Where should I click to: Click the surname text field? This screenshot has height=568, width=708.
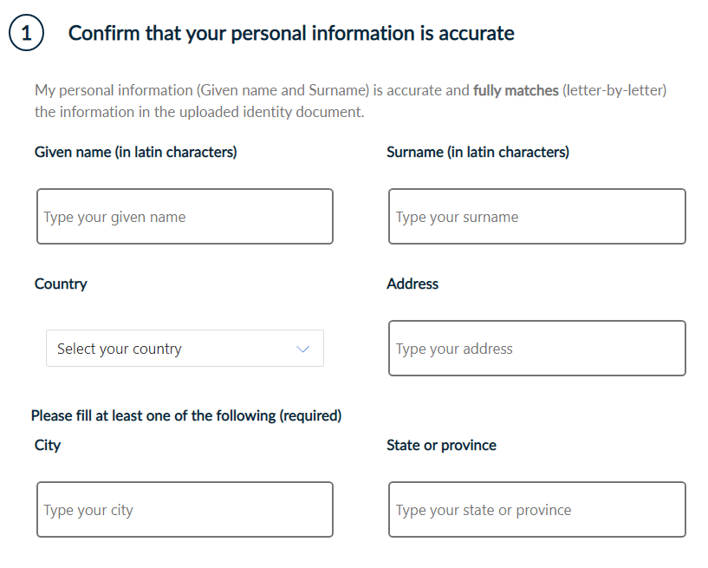536,217
